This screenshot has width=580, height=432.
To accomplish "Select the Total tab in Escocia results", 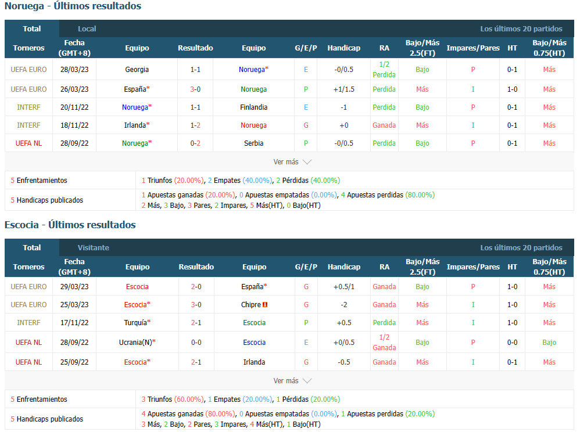I will (32, 247).
